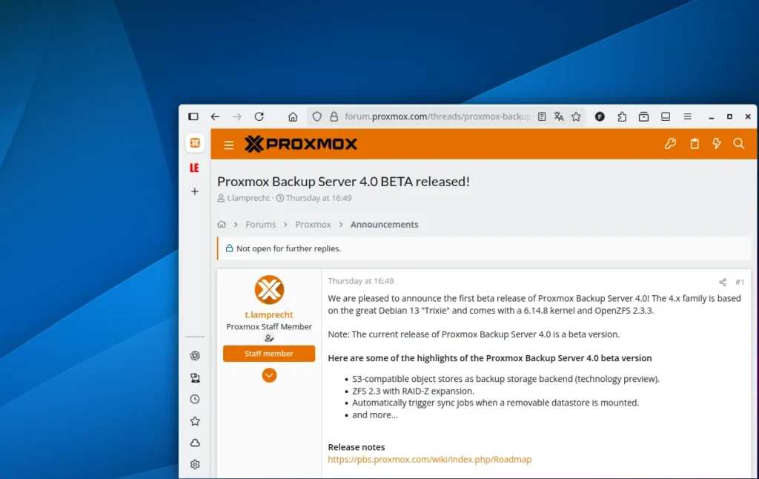Switch to the LE tab in the vertical sidebar
Screen dimensions: 759x479
(193, 168)
